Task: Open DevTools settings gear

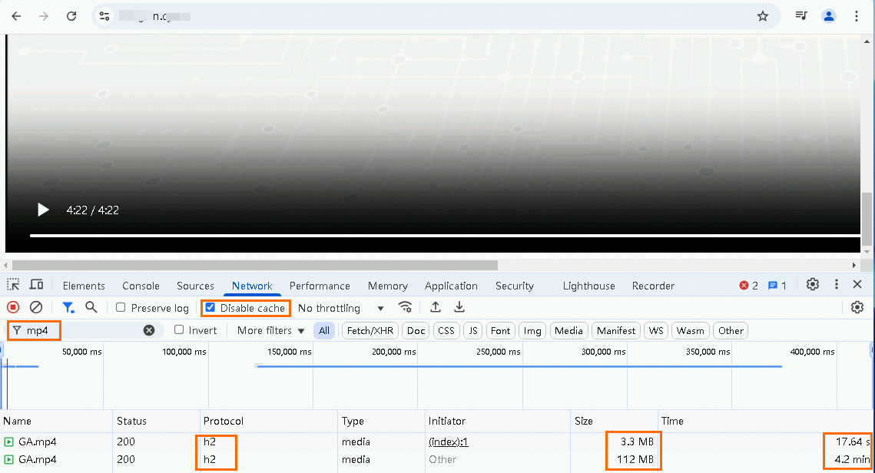Action: [813, 284]
